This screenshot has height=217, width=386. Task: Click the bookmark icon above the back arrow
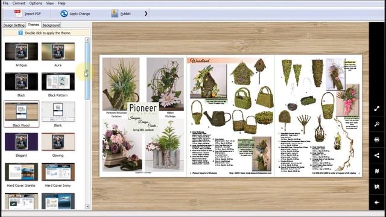[x=376, y=187]
